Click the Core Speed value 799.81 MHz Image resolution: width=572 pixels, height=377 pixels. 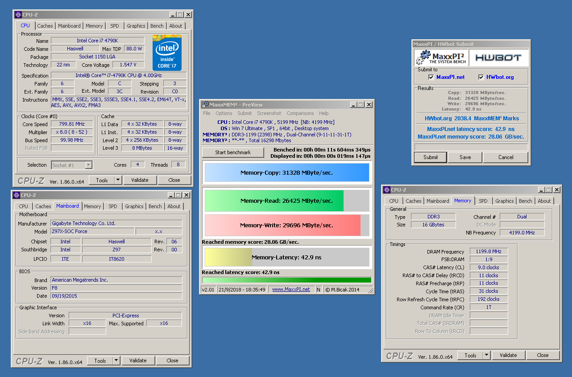pos(72,124)
